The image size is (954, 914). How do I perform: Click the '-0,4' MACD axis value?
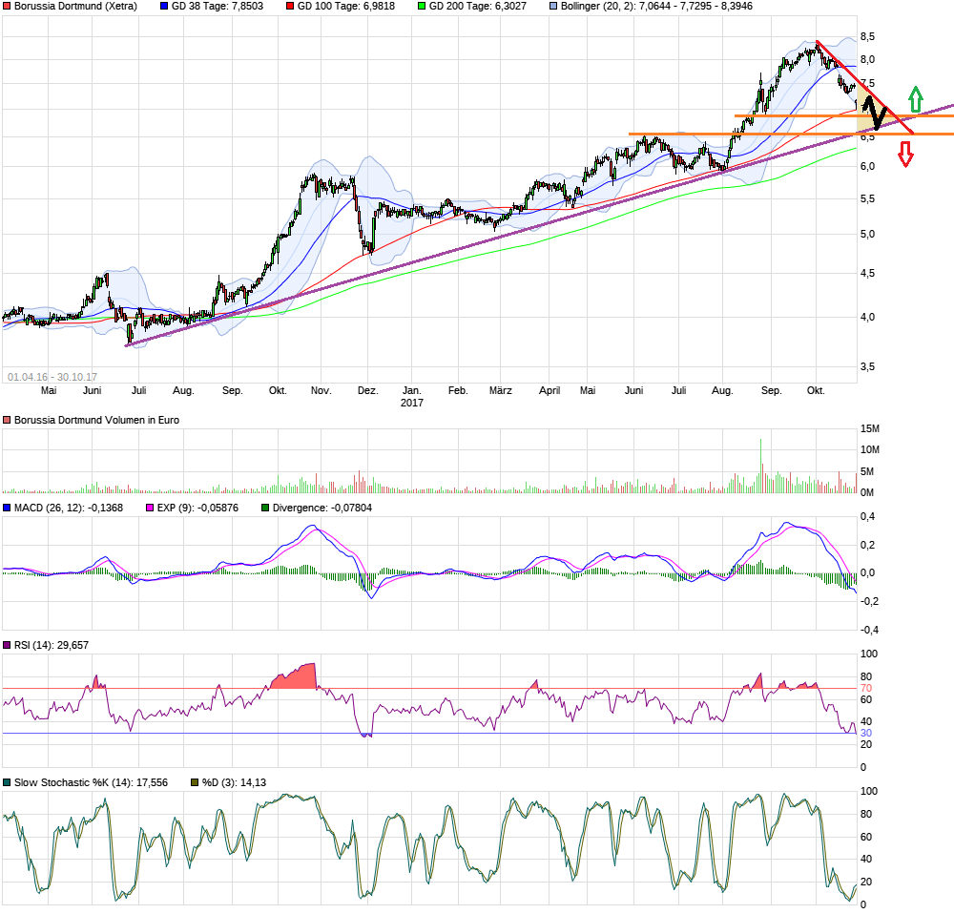tap(867, 630)
